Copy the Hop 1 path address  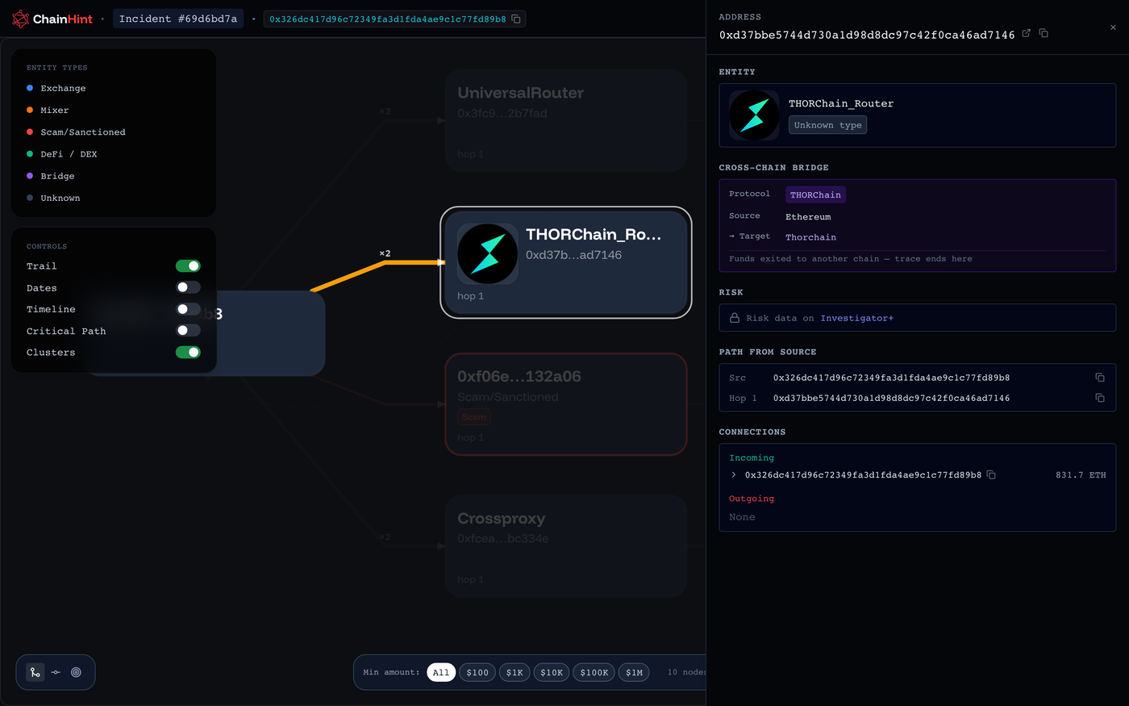1100,398
